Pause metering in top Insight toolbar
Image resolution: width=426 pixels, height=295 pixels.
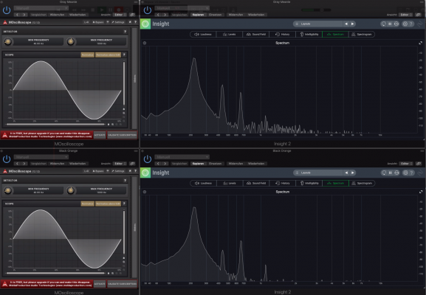(x=390, y=24)
